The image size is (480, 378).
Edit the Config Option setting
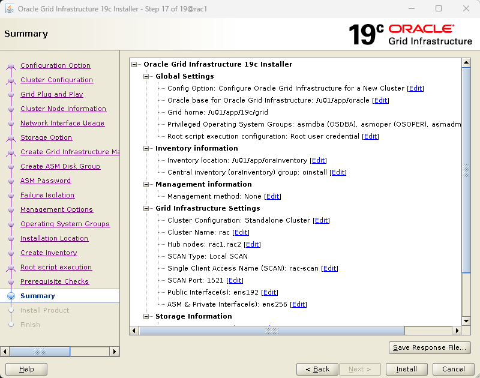(x=415, y=88)
